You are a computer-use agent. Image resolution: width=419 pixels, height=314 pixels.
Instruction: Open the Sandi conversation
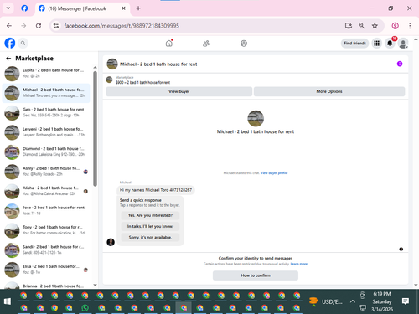46,250
